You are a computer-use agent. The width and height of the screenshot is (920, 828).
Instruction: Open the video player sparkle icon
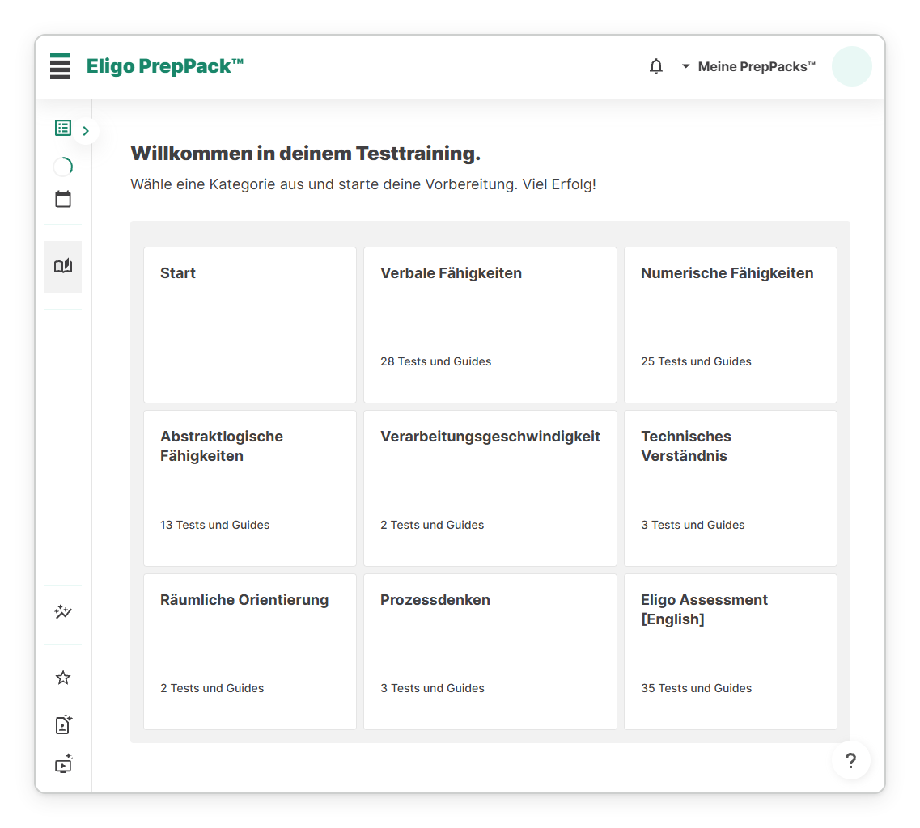(63, 764)
